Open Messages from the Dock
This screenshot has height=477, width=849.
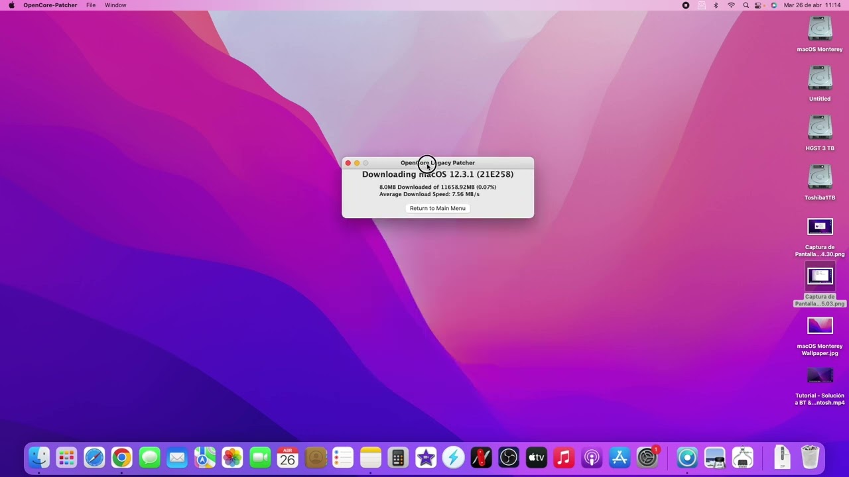[149, 457]
